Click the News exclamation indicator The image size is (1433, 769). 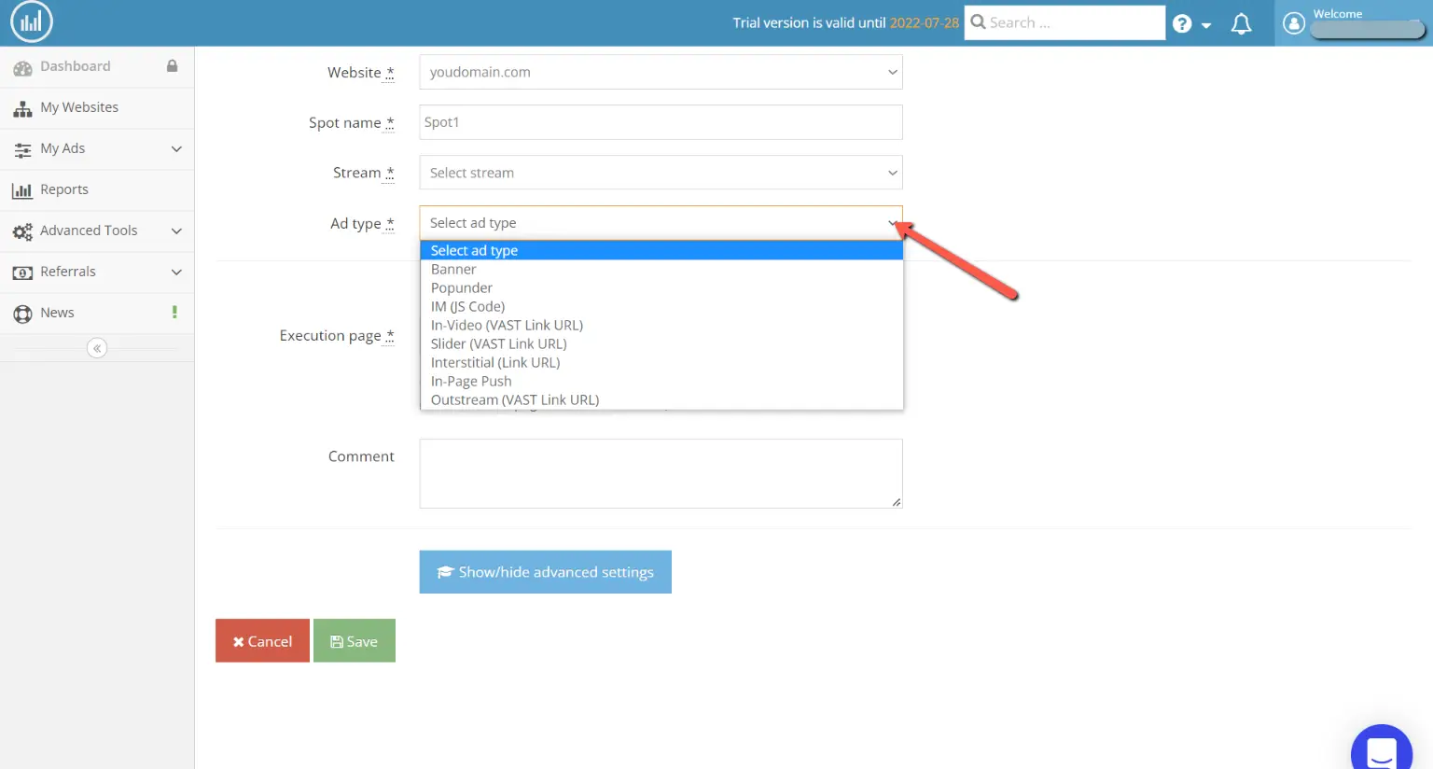174,312
